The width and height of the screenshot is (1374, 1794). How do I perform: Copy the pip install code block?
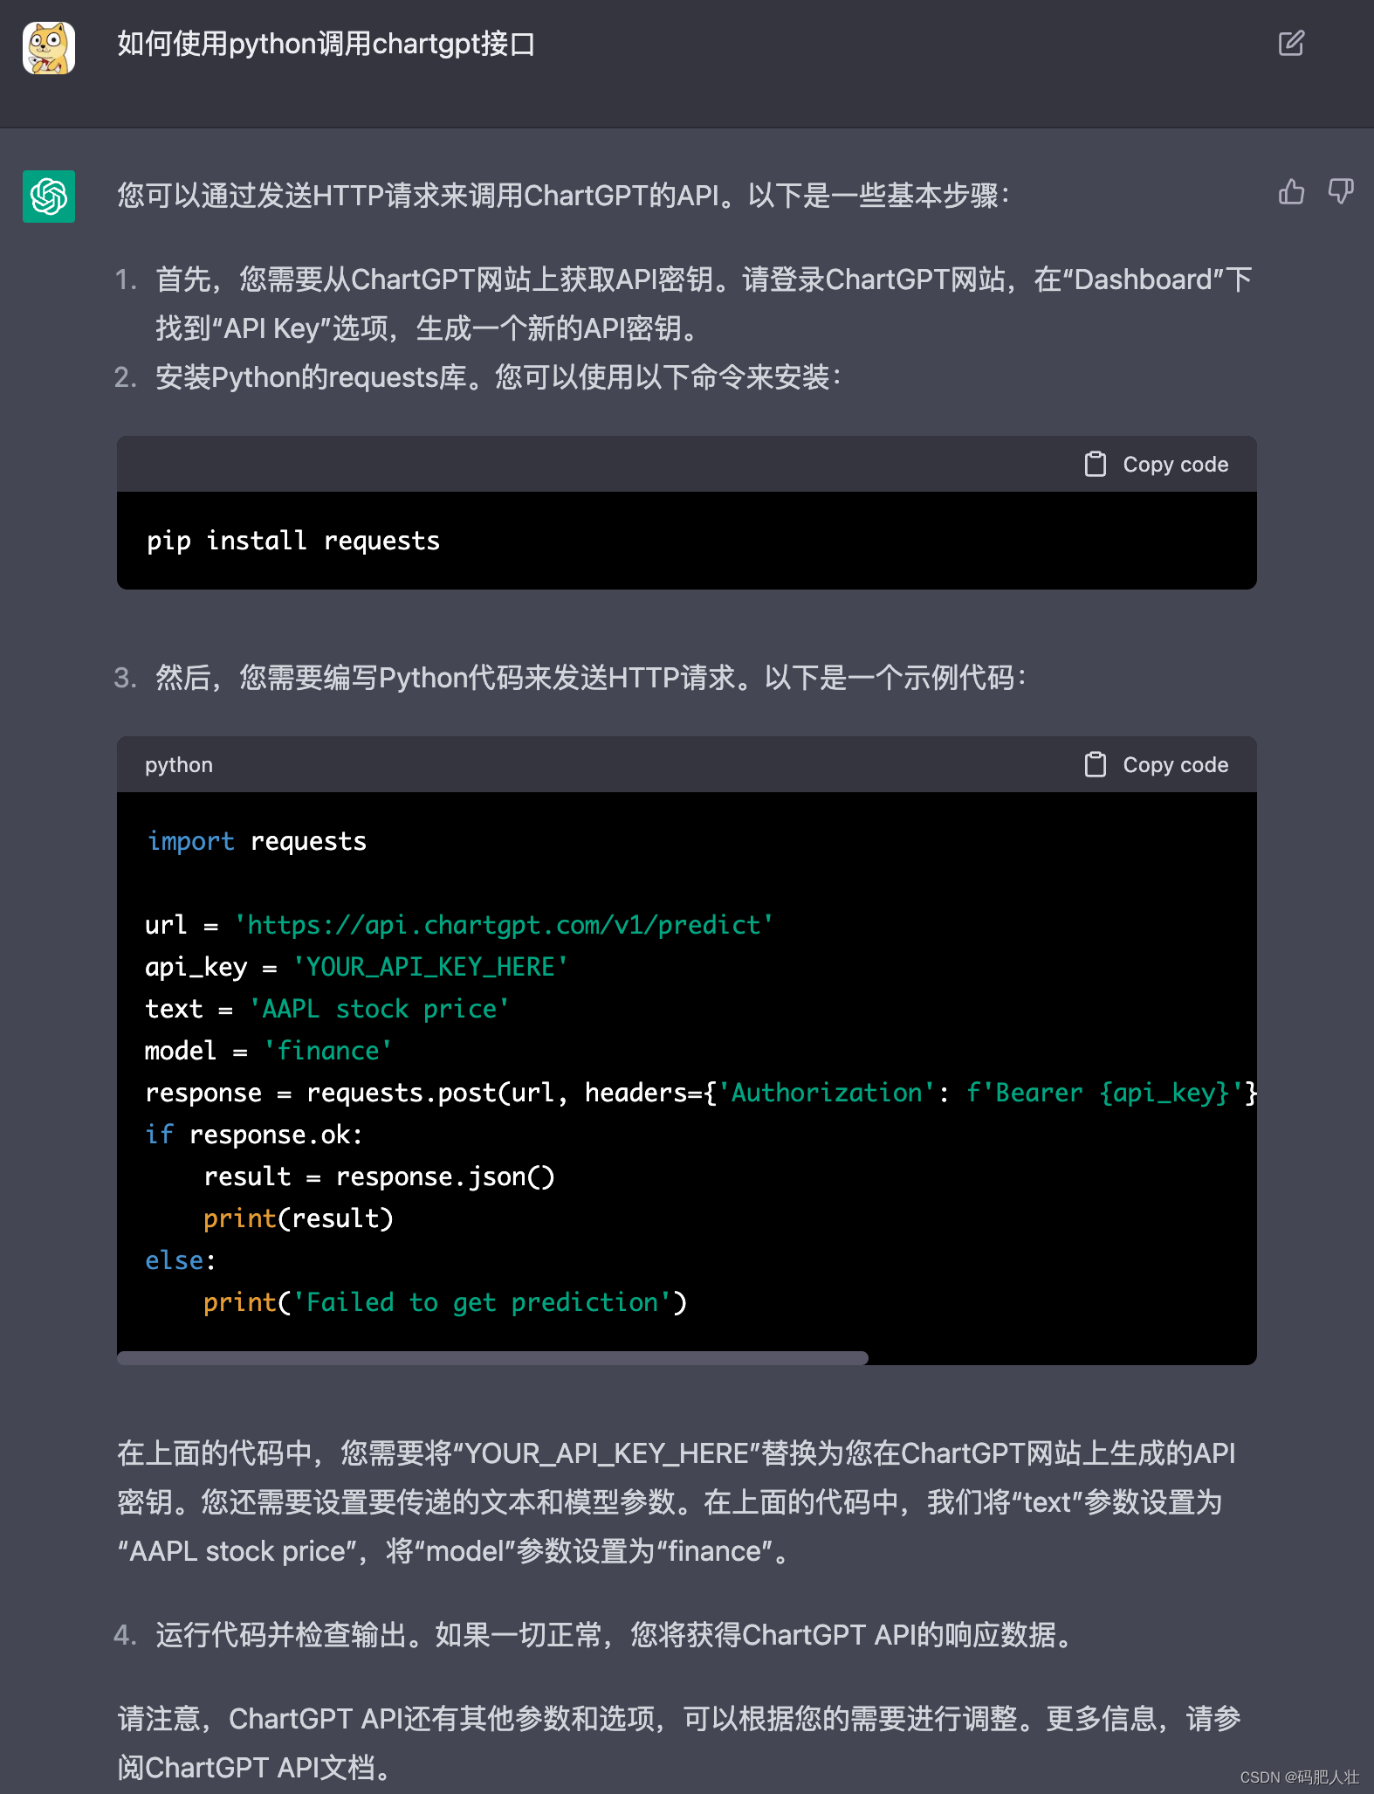1156,465
